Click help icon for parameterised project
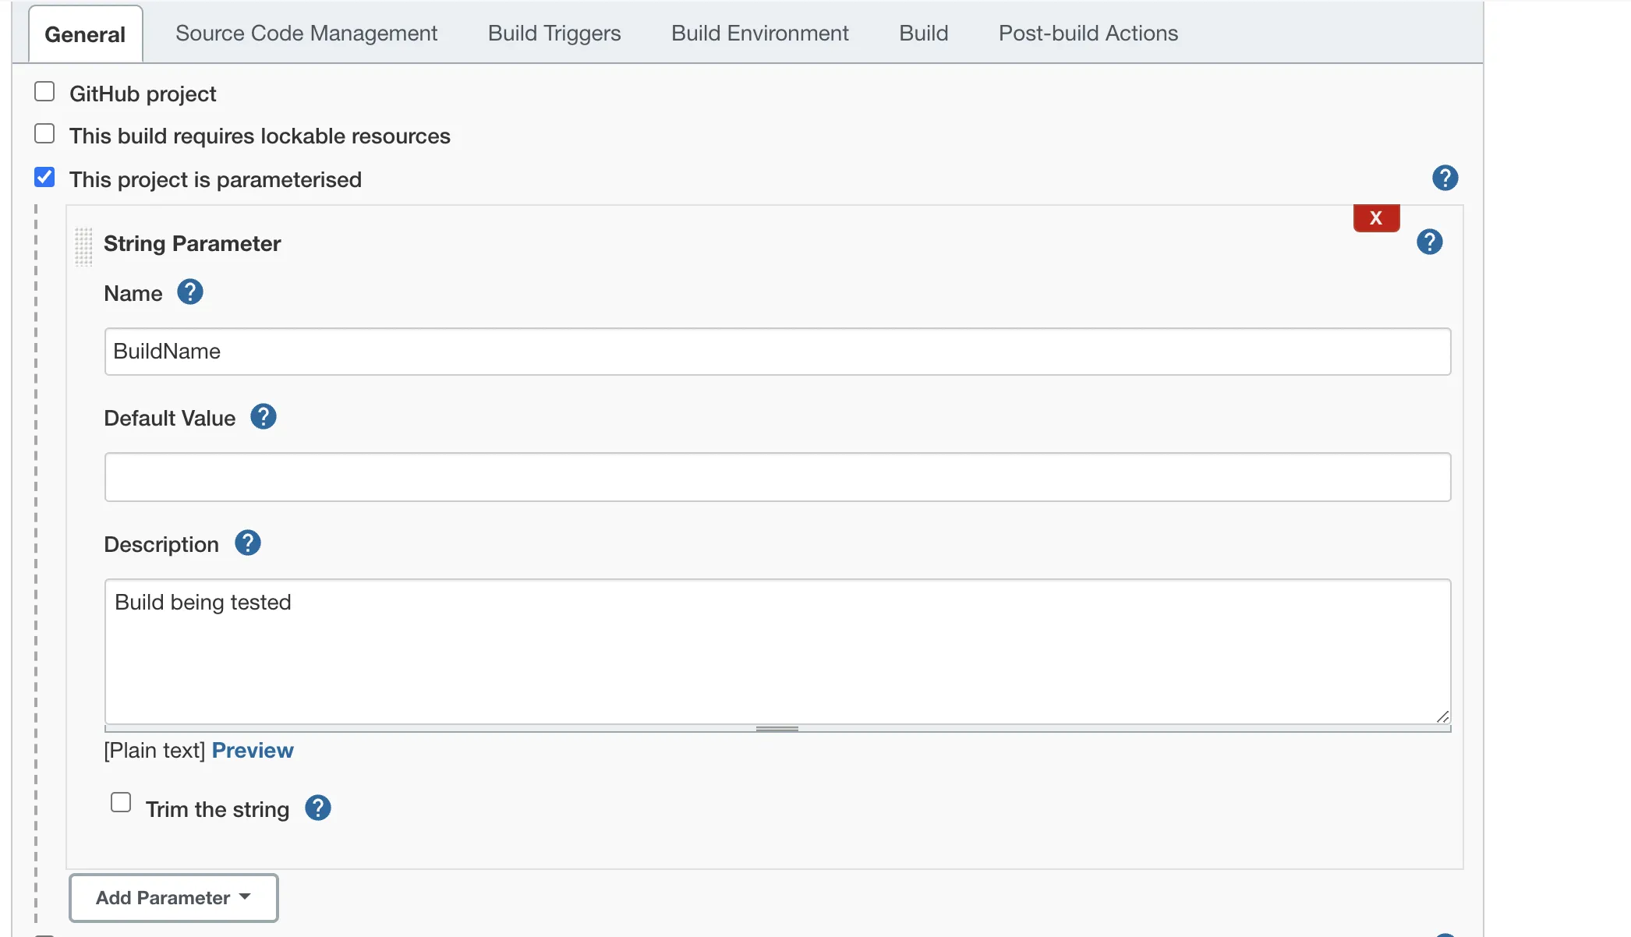The height and width of the screenshot is (937, 1631). pyautogui.click(x=1445, y=179)
